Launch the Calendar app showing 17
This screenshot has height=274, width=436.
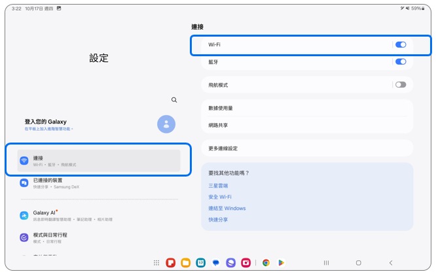point(201,263)
